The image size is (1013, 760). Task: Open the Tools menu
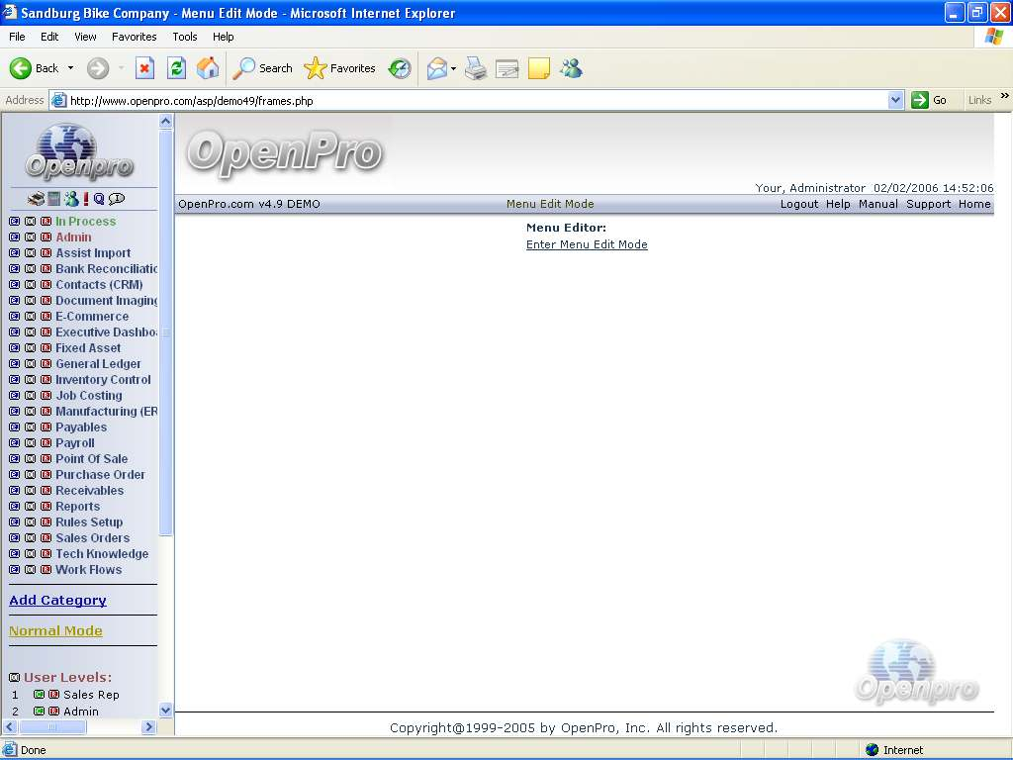[185, 37]
